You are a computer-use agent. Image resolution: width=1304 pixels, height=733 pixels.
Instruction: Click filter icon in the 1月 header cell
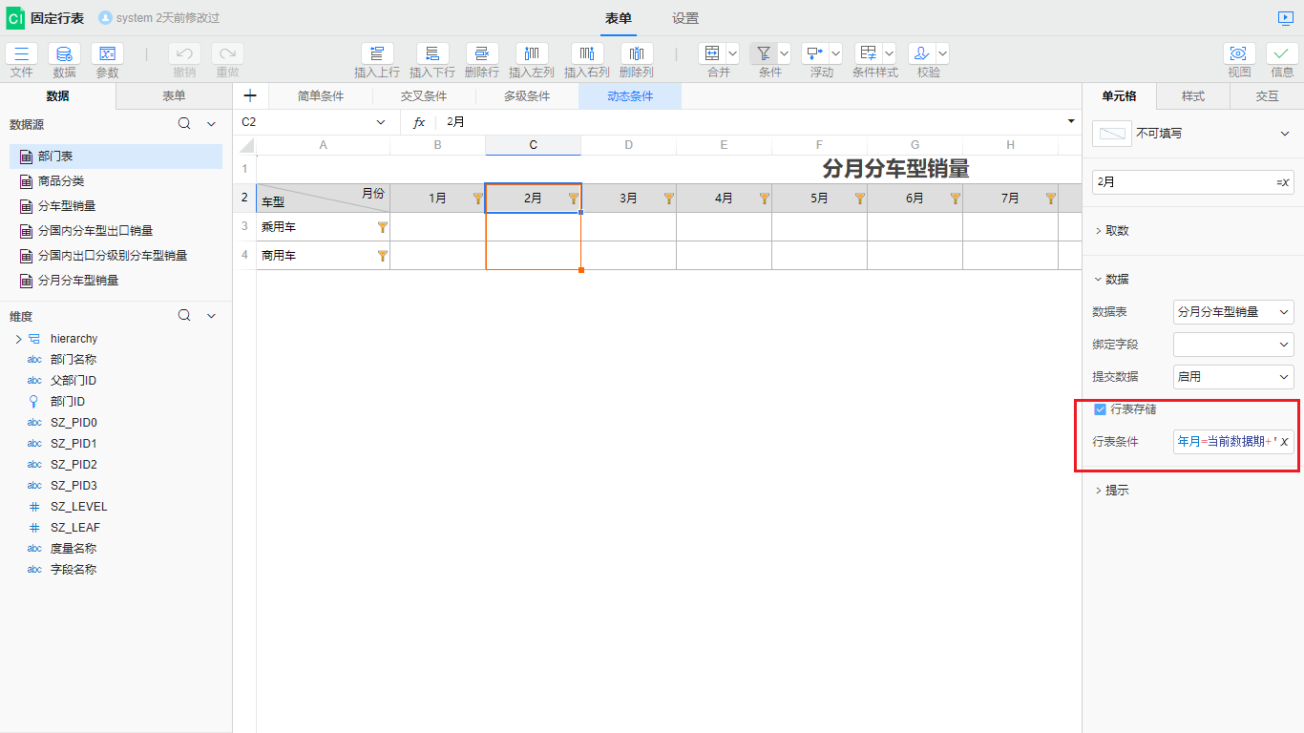pos(478,199)
